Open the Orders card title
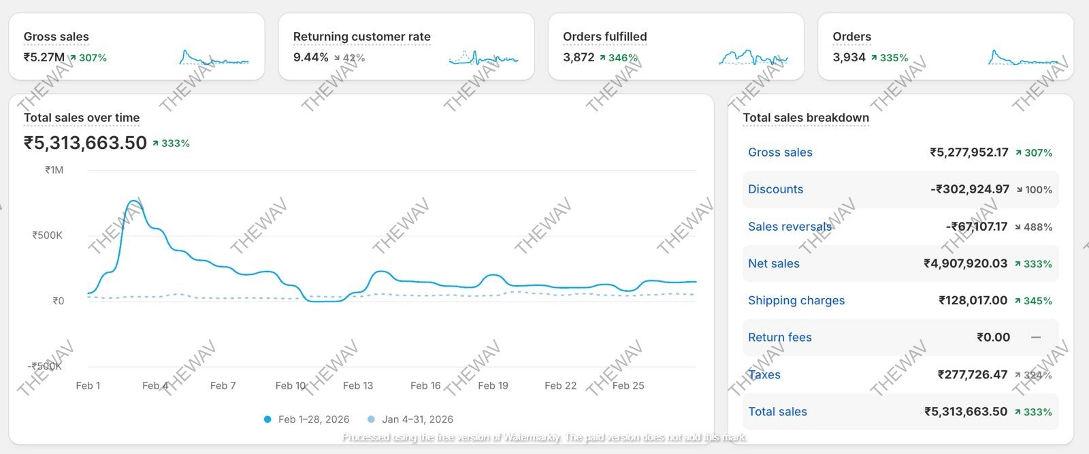 click(x=851, y=37)
